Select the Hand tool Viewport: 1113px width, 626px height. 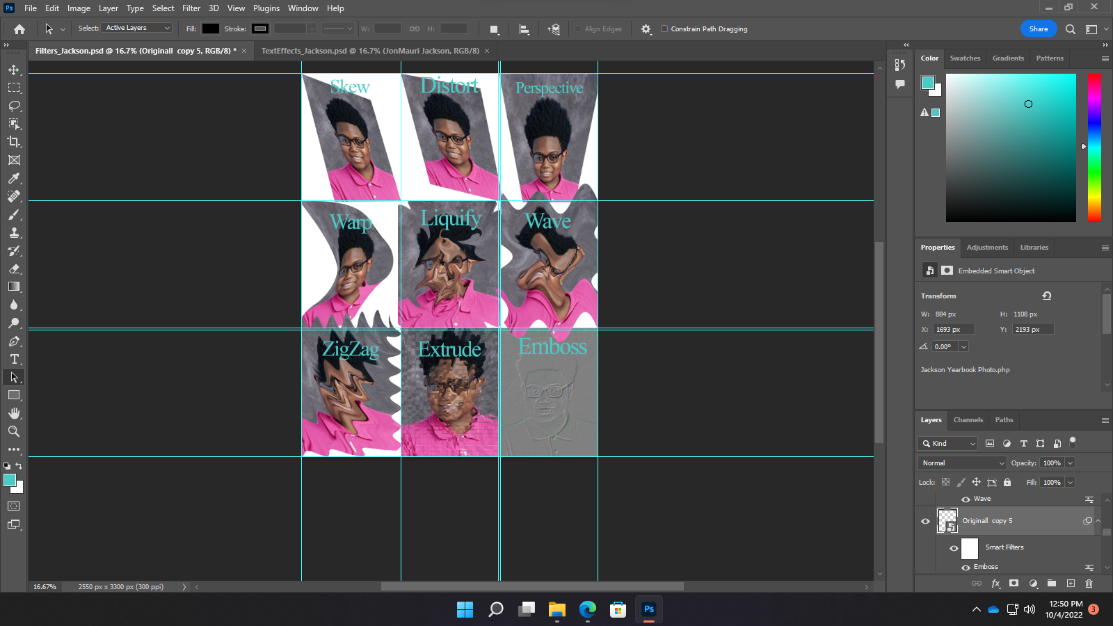point(14,413)
